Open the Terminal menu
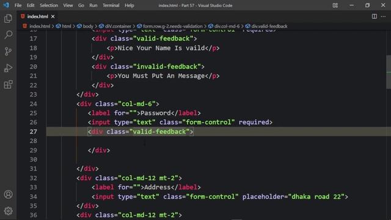 (x=111, y=5)
